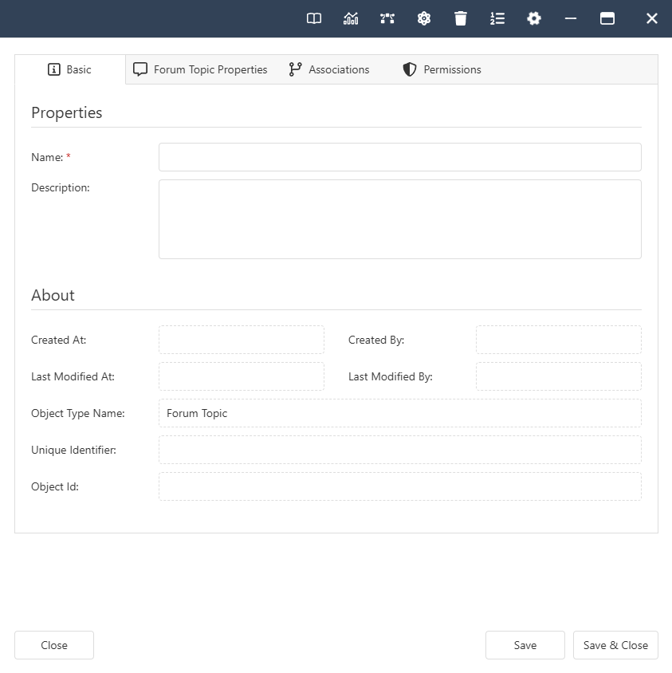Screen dimensions: 672x673
Task: Switch to the Basic tab
Action: pyautogui.click(x=70, y=69)
